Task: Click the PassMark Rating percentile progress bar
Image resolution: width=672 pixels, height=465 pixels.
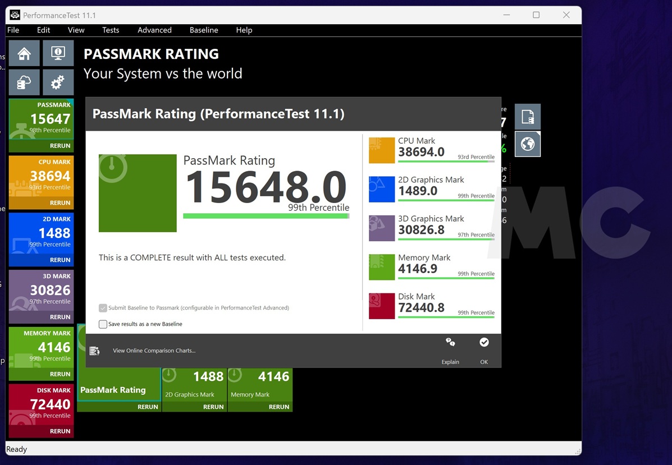Action: tap(266, 216)
